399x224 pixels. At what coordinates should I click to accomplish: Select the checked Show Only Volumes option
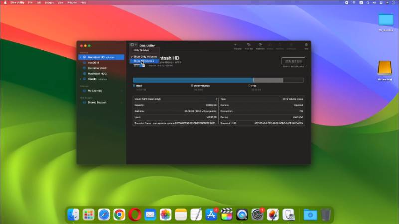tap(145, 57)
